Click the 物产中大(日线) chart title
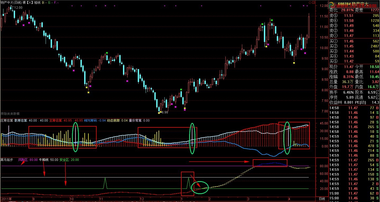Image resolution: width=380 pixels, height=202 pixels. [x=11, y=2]
